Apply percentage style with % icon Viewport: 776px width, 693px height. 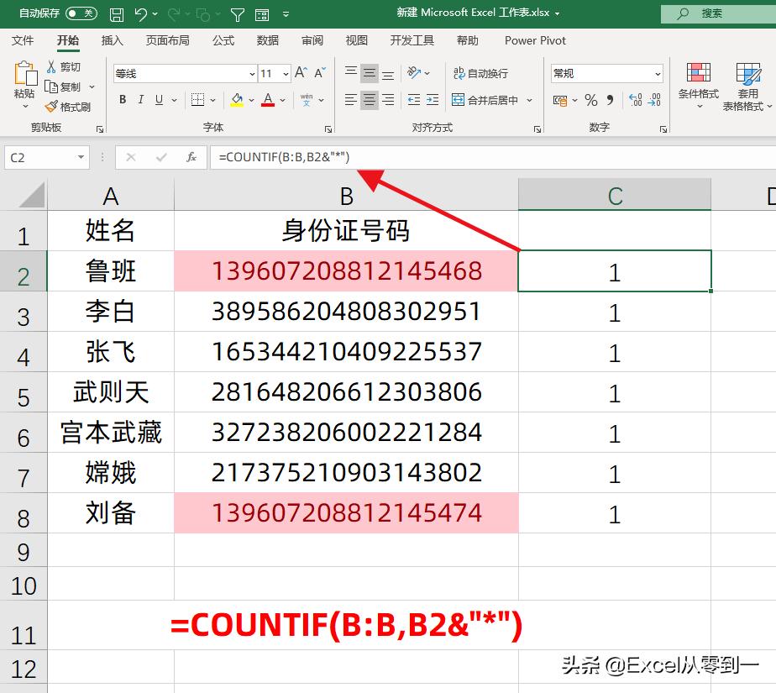[x=590, y=99]
